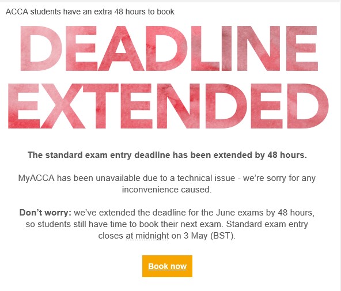The height and width of the screenshot is (291, 341).
Task: Click the dotted-underlined 'at midnight' text
Action: (x=147, y=236)
